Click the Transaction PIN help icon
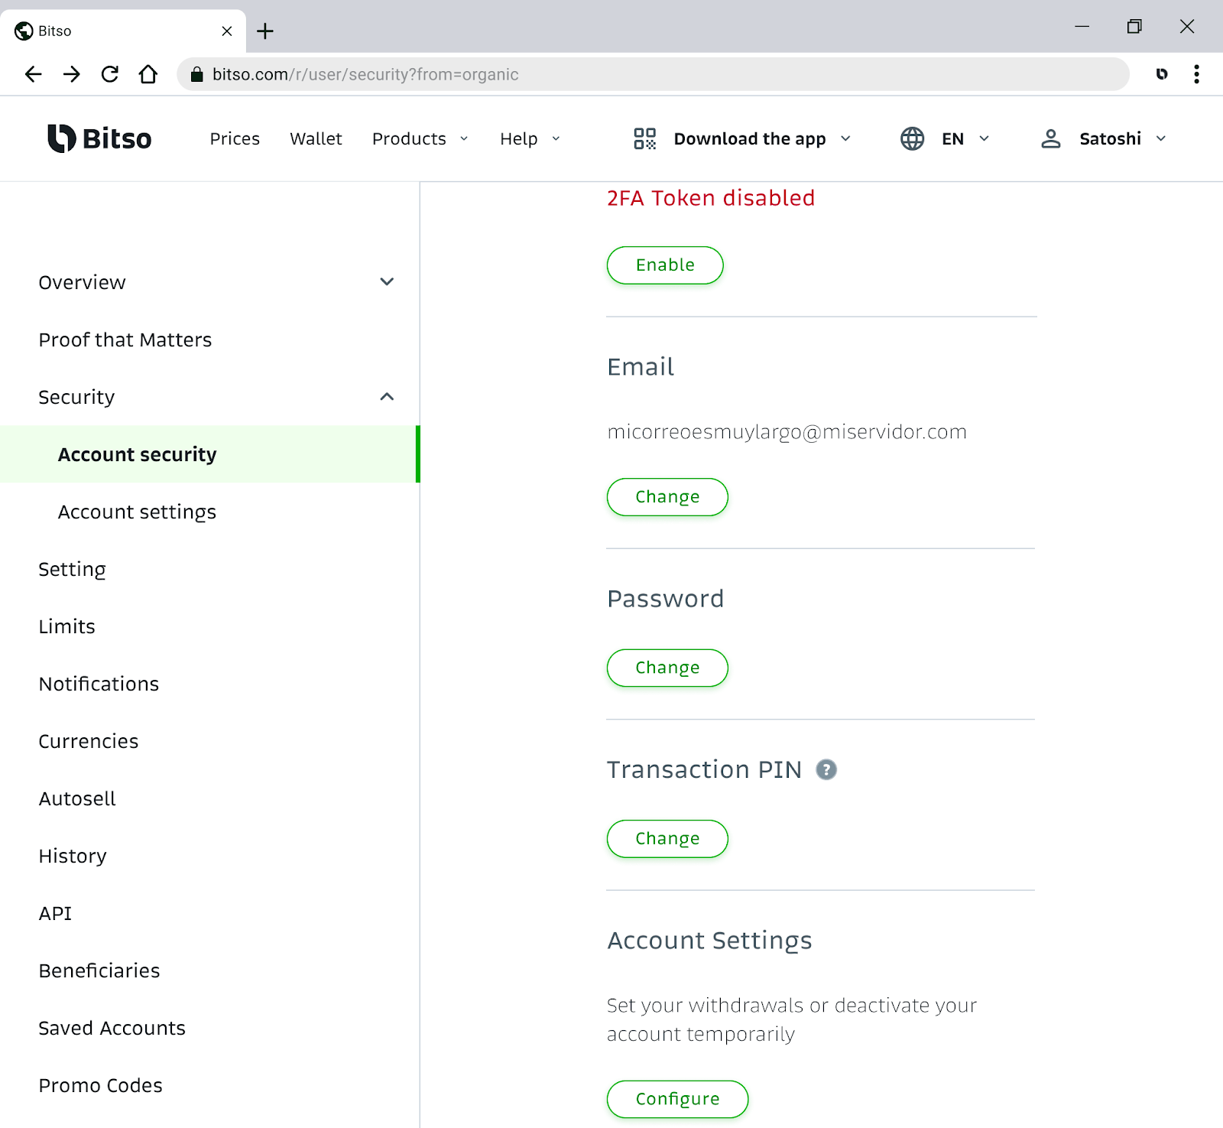The image size is (1223, 1128). (826, 770)
